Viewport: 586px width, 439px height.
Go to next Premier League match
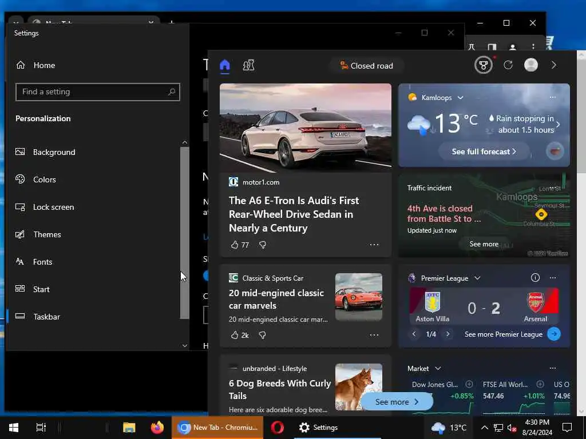click(x=448, y=334)
